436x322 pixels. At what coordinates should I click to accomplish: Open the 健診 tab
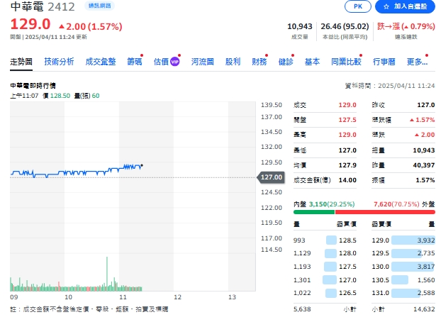pyautogui.click(x=286, y=62)
